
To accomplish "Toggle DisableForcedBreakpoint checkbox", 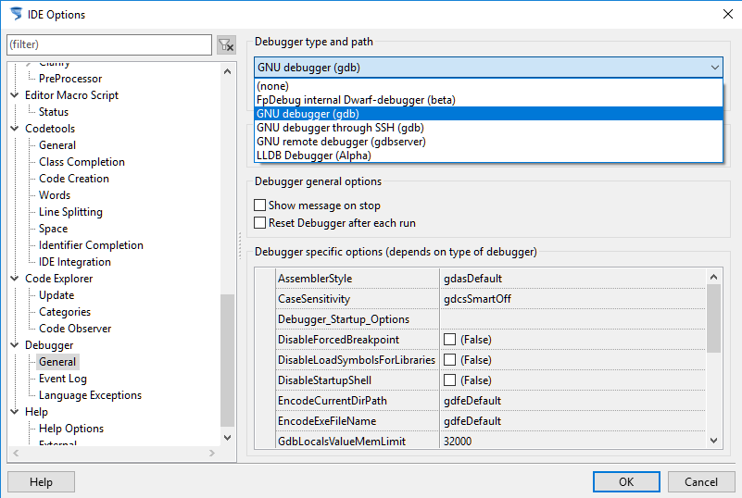I will tap(449, 340).
